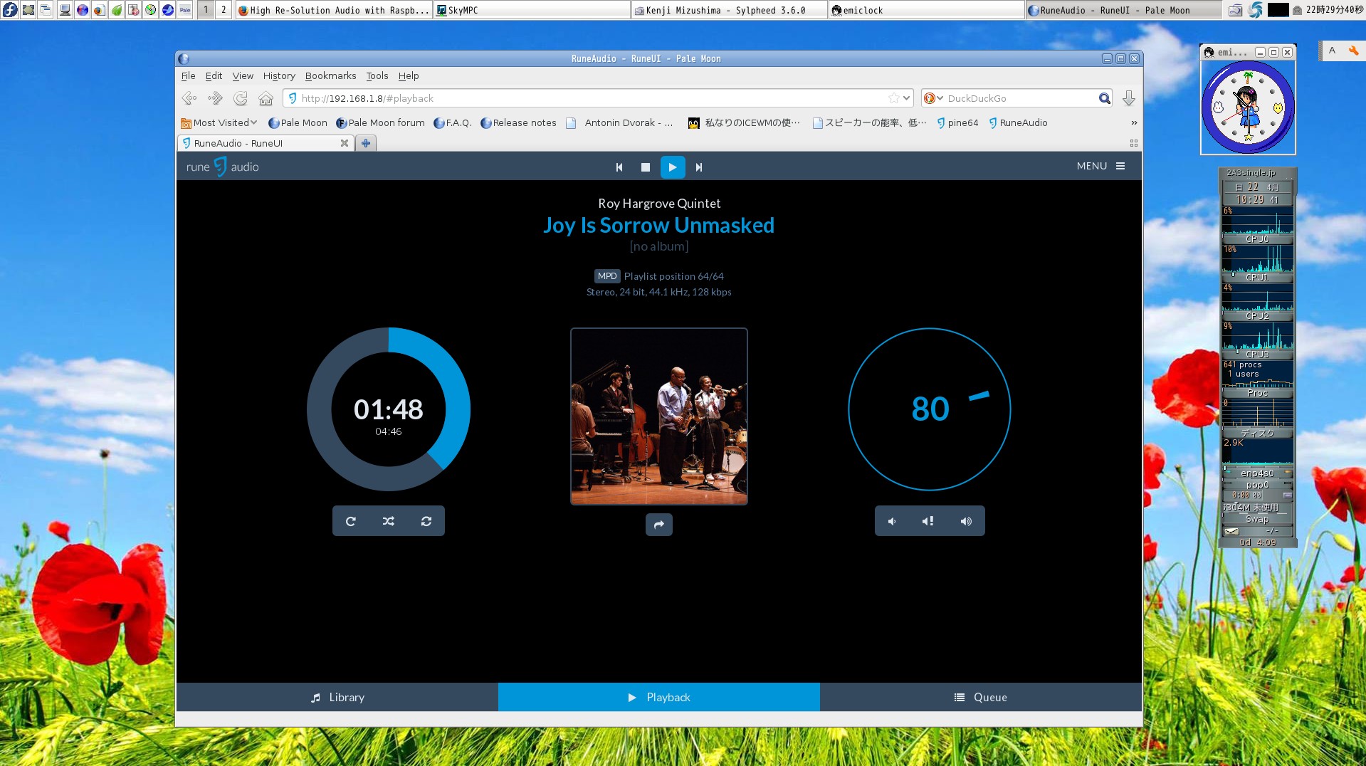Open the URL bar history dropdown
Viewport: 1366px width, 766px height.
pos(906,98)
